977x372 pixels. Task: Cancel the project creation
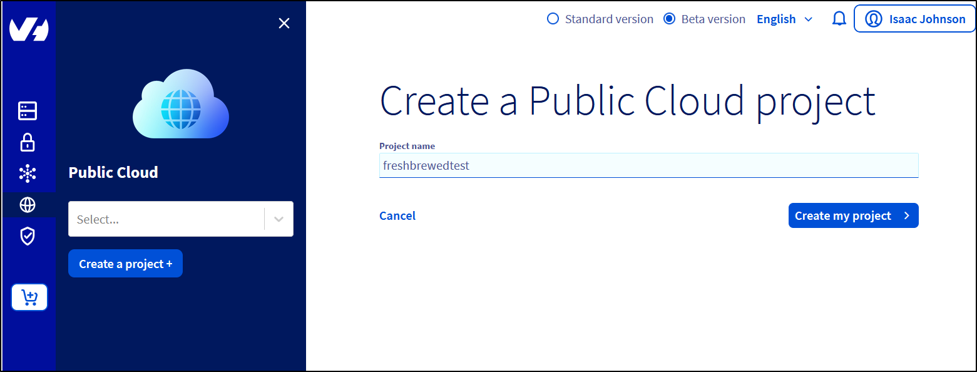coord(397,215)
